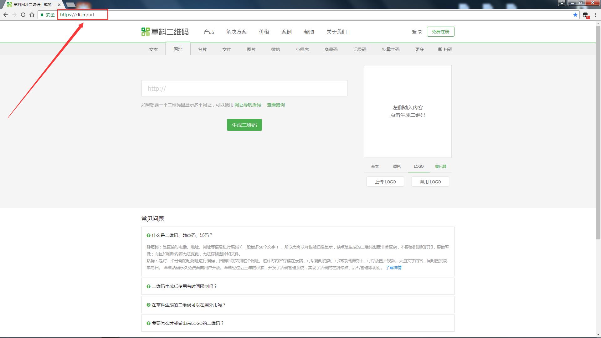Click the 生成二维码 button
Viewport: 601px width, 338px height.
(244, 125)
